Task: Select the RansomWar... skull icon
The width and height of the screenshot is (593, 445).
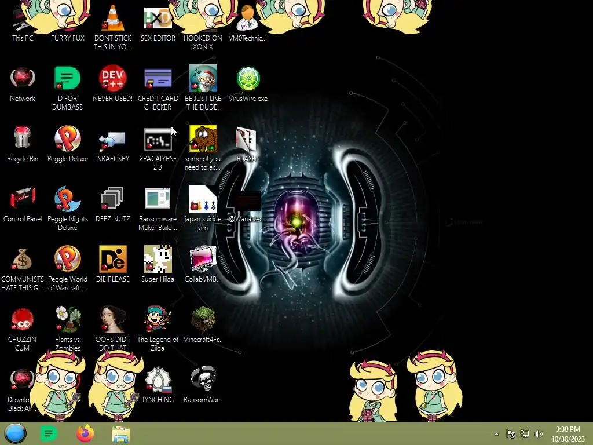Action: [x=203, y=385]
